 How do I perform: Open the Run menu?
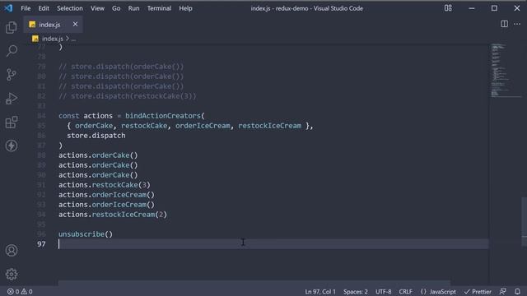click(x=133, y=8)
